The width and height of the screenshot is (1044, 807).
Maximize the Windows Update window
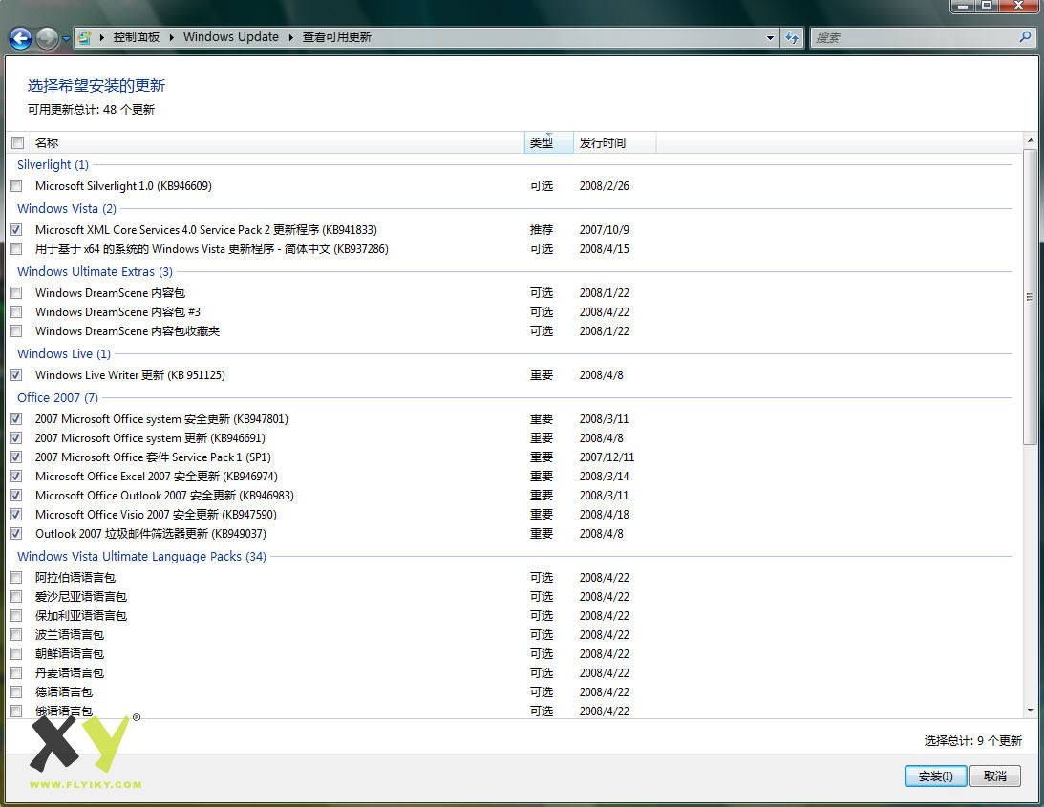coord(987,6)
